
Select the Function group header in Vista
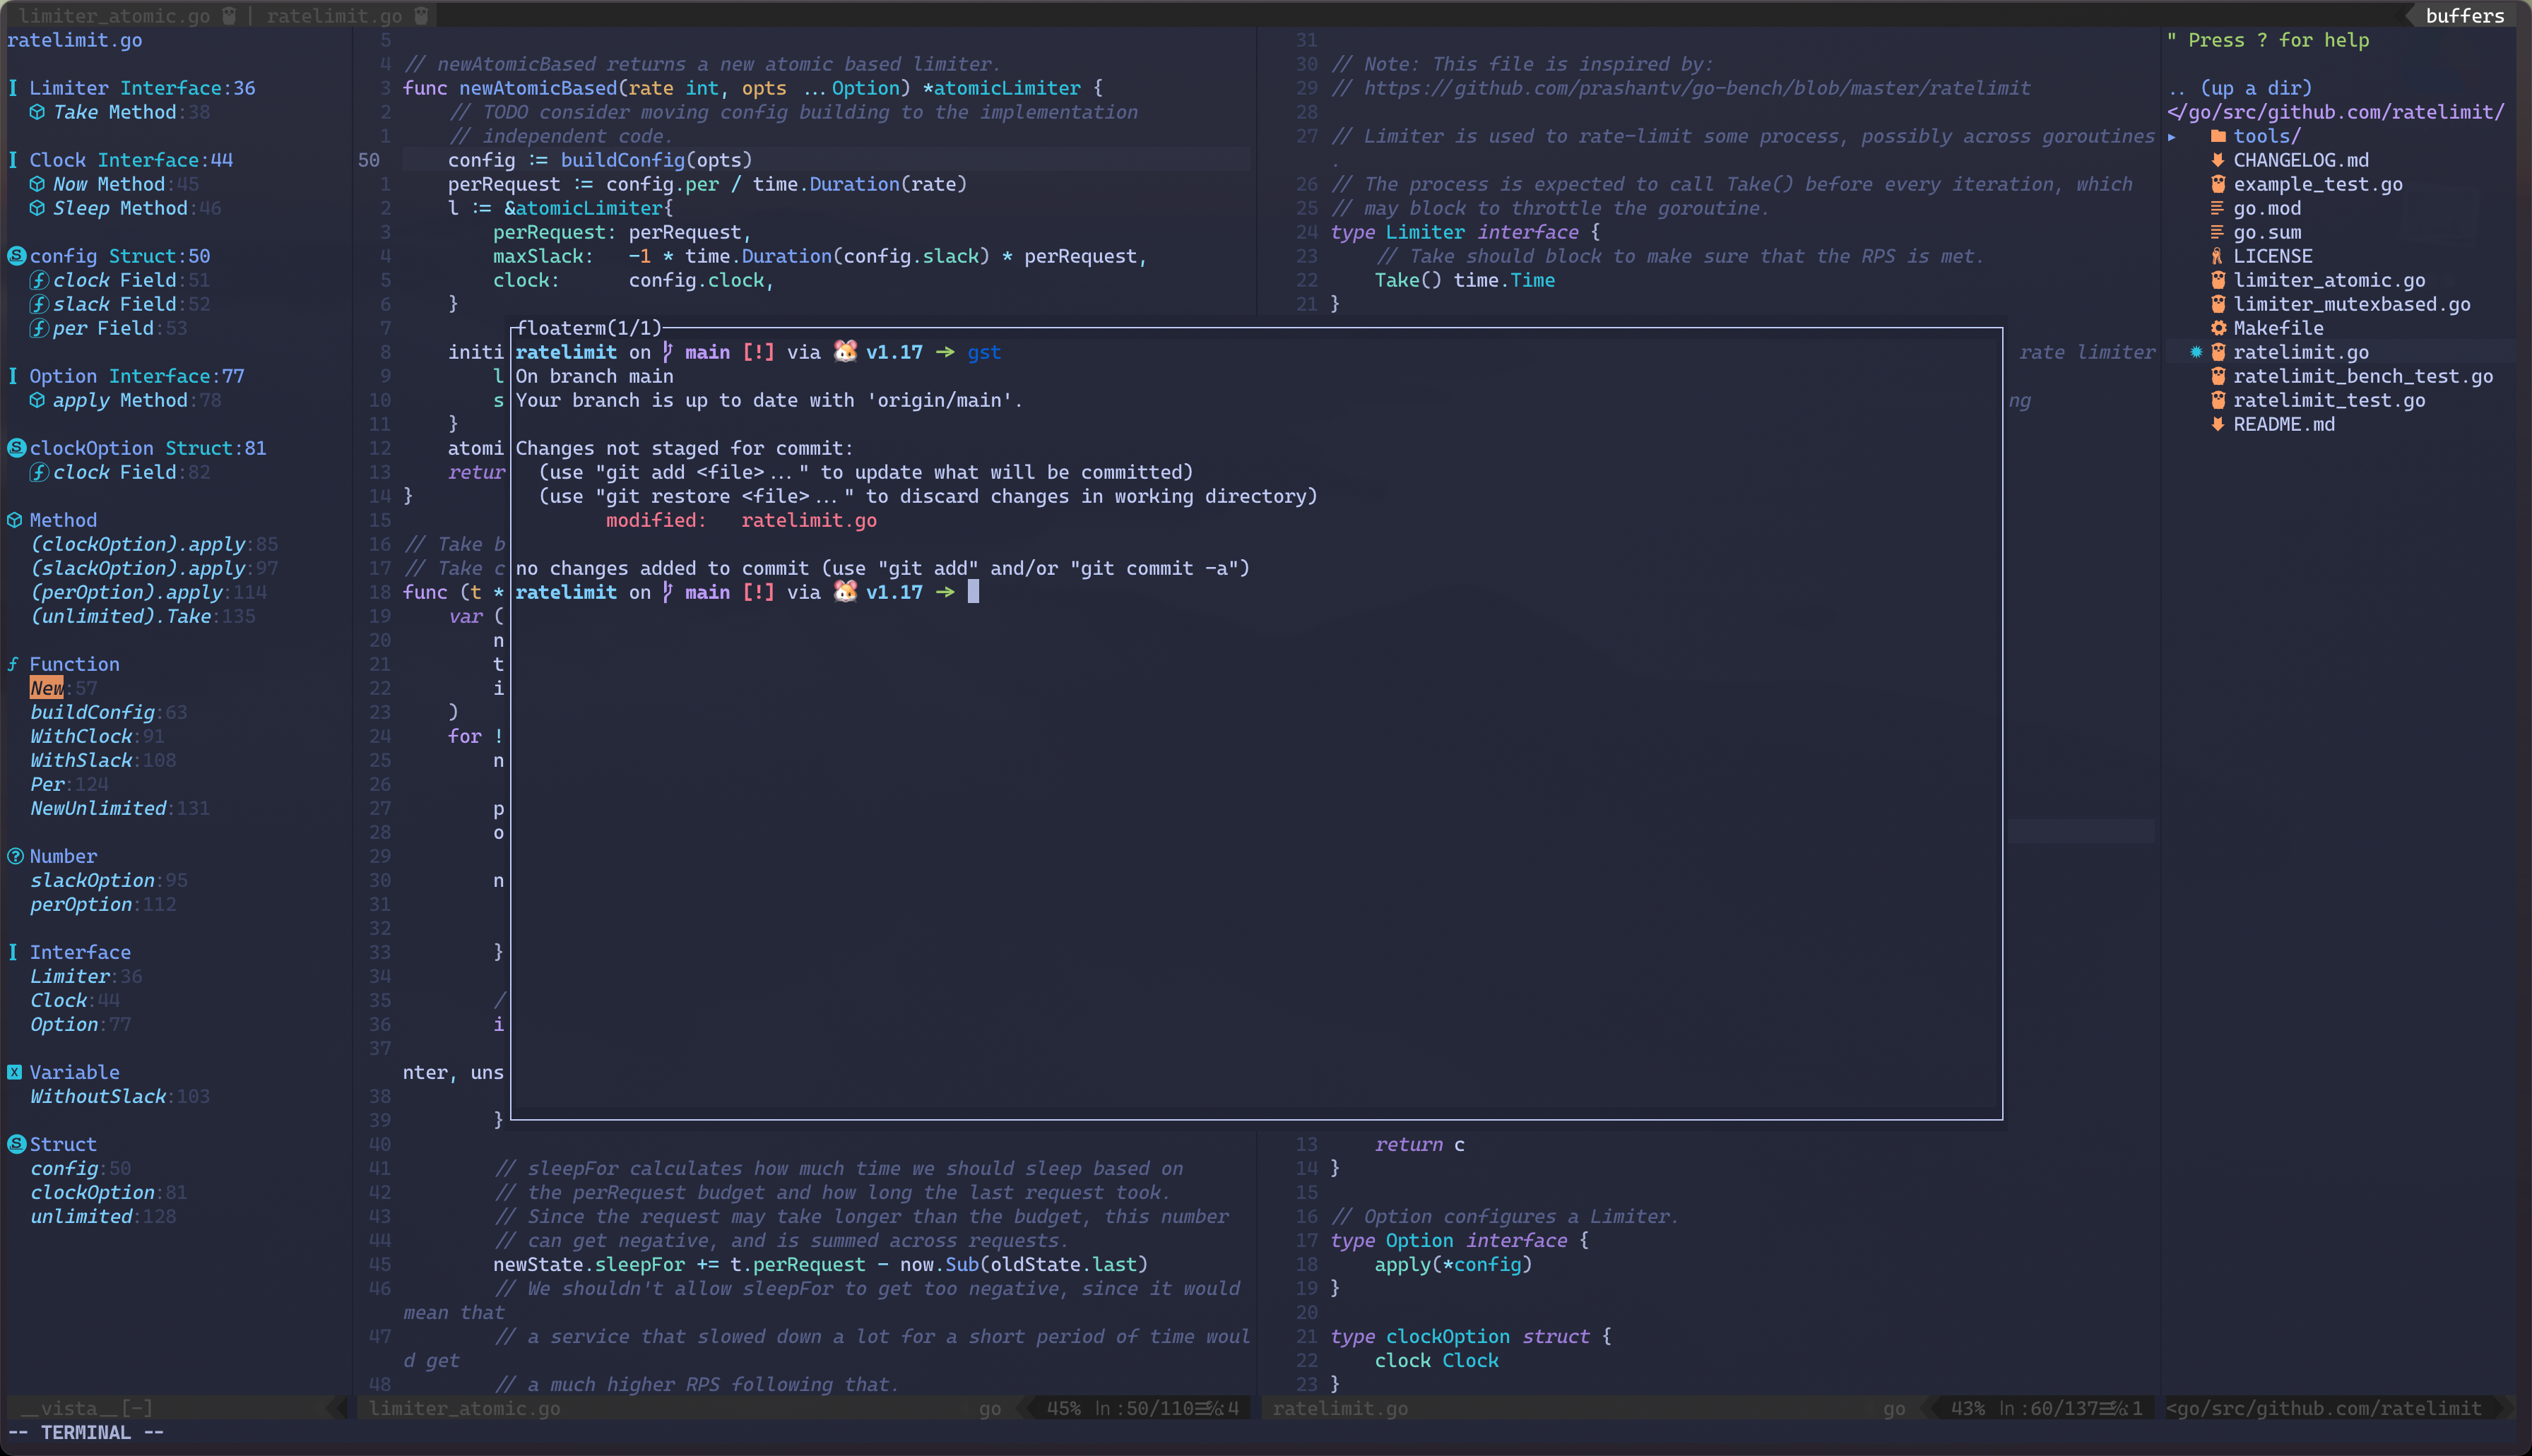tap(74, 664)
